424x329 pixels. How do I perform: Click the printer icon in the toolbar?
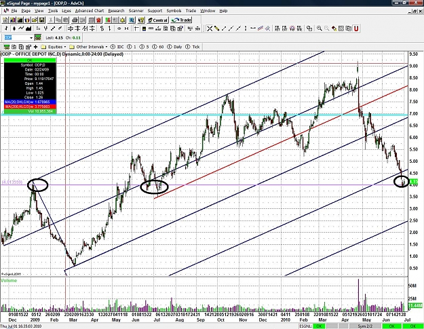(75, 20)
